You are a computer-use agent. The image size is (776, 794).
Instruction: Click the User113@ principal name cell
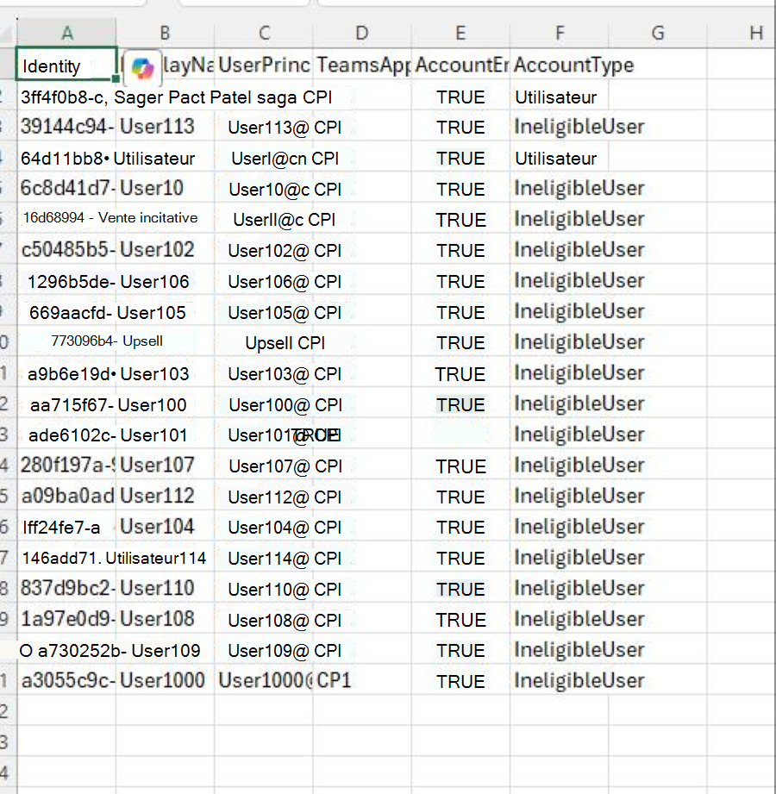pos(267,128)
